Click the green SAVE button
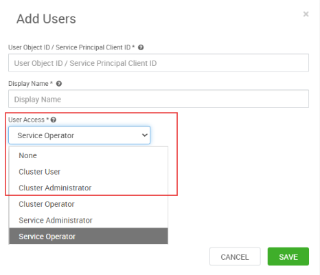Screen dimensions: 320x275 tap(288, 256)
